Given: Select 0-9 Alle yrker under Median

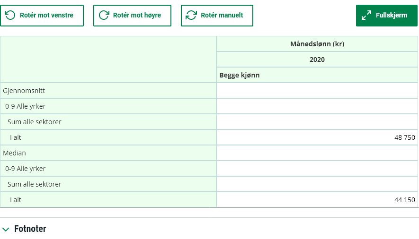Looking at the screenshot, I should [26, 169].
